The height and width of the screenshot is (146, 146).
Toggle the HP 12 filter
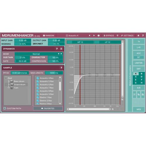coord(80,42)
